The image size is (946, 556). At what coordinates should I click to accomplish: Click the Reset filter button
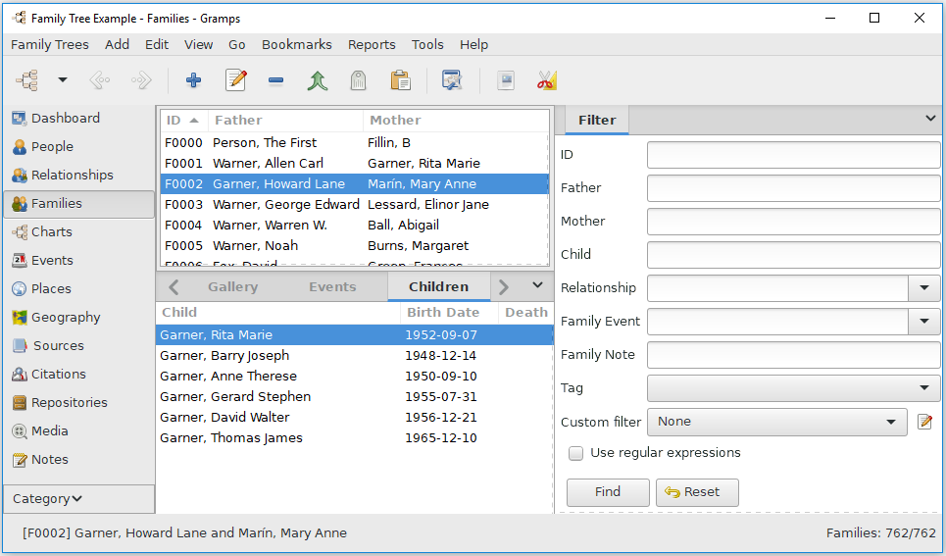(x=697, y=492)
